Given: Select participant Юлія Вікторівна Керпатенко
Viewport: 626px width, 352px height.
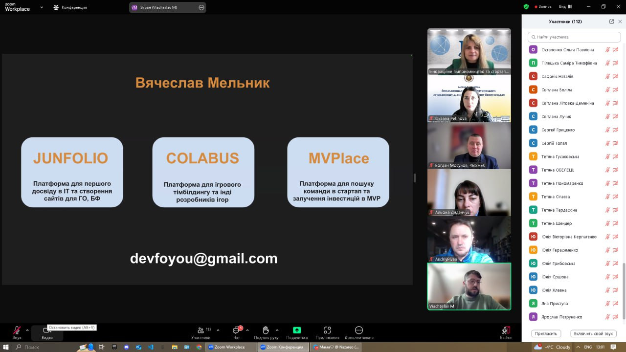Looking at the screenshot, I should click(574, 237).
